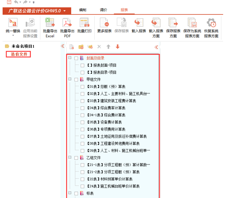Collapse the 甲组文件 tree group

point(70,79)
